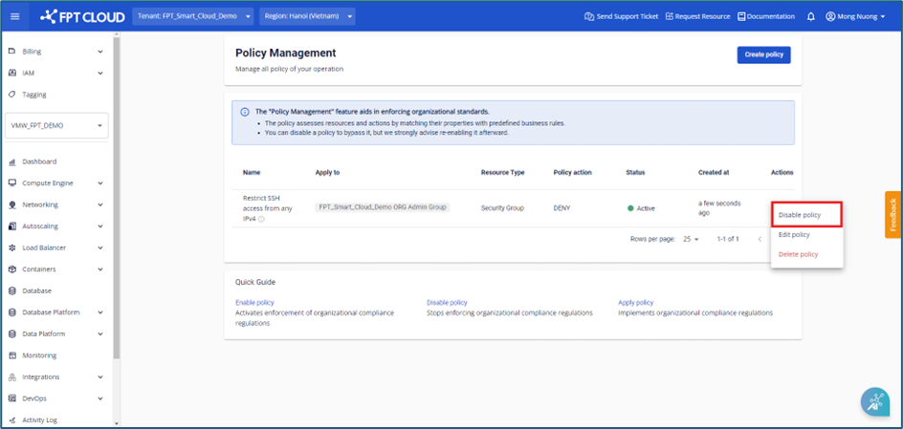Open the Tagging sidebar item
903x429 pixels.
33,95
